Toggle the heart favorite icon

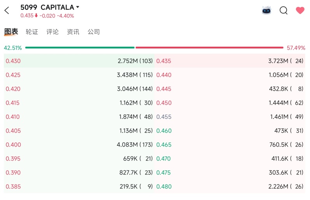300,10
